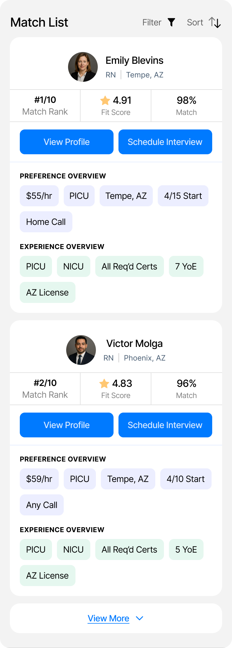Screen dimensions: 232x648
Task: Open the Filter funnel icon
Action: tap(171, 22)
